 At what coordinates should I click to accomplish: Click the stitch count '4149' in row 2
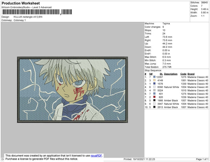160,80
